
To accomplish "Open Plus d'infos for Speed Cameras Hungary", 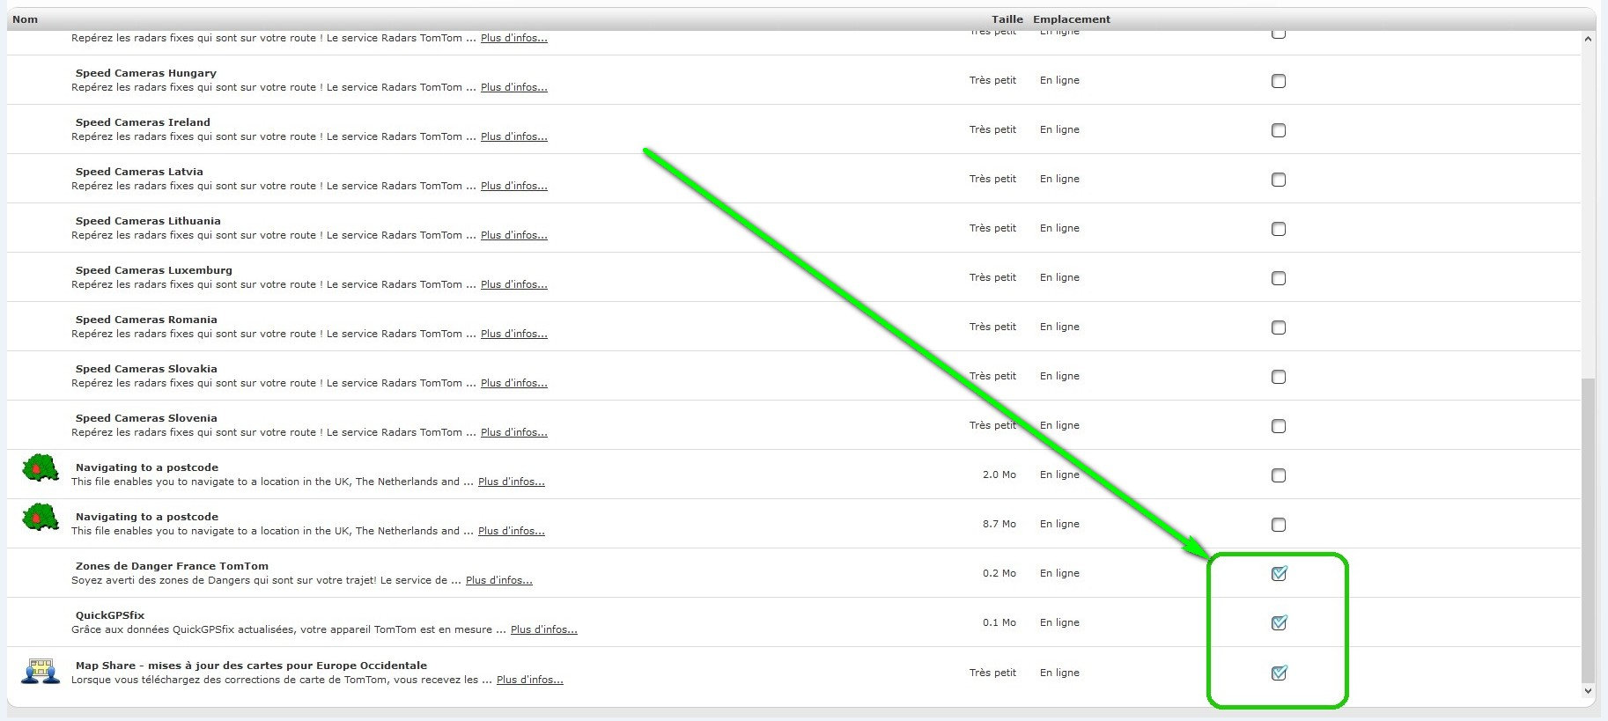I will (x=514, y=87).
